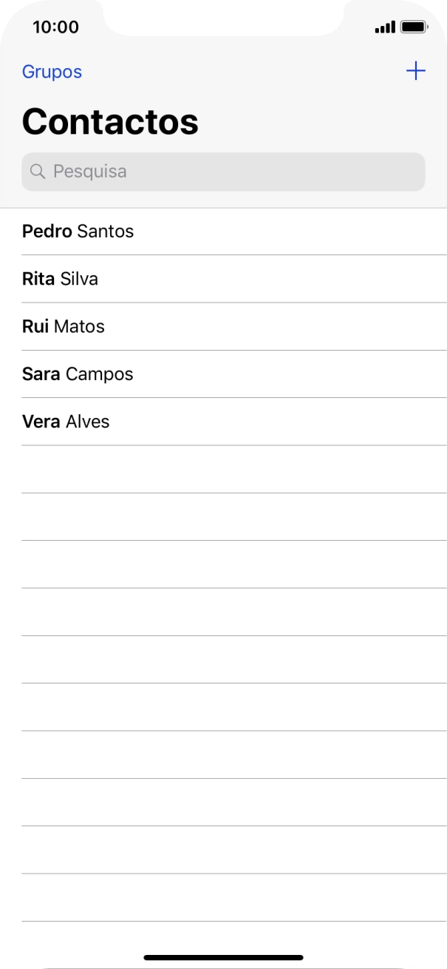Open the new contact creation with the + icon
The height and width of the screenshot is (969, 447).
pos(416,71)
